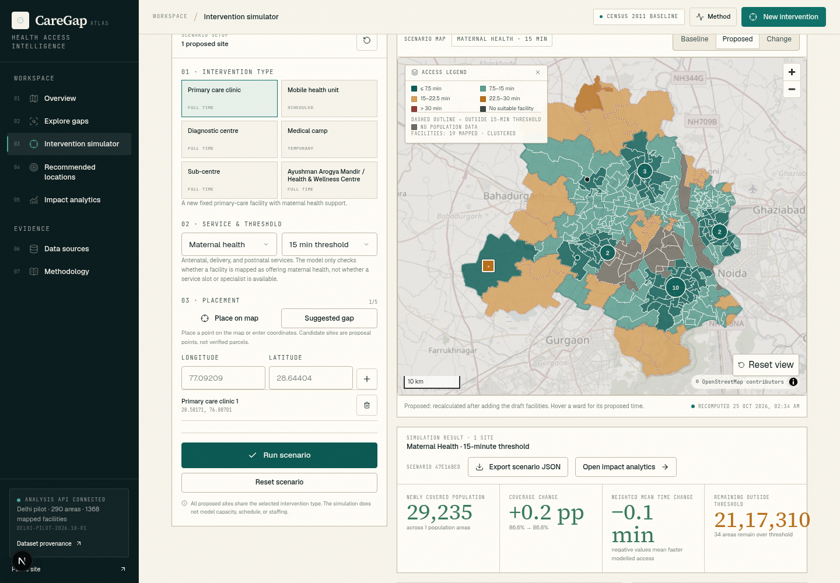840x583 pixels.
Task: Select Place on map placement mode
Action: 229,318
